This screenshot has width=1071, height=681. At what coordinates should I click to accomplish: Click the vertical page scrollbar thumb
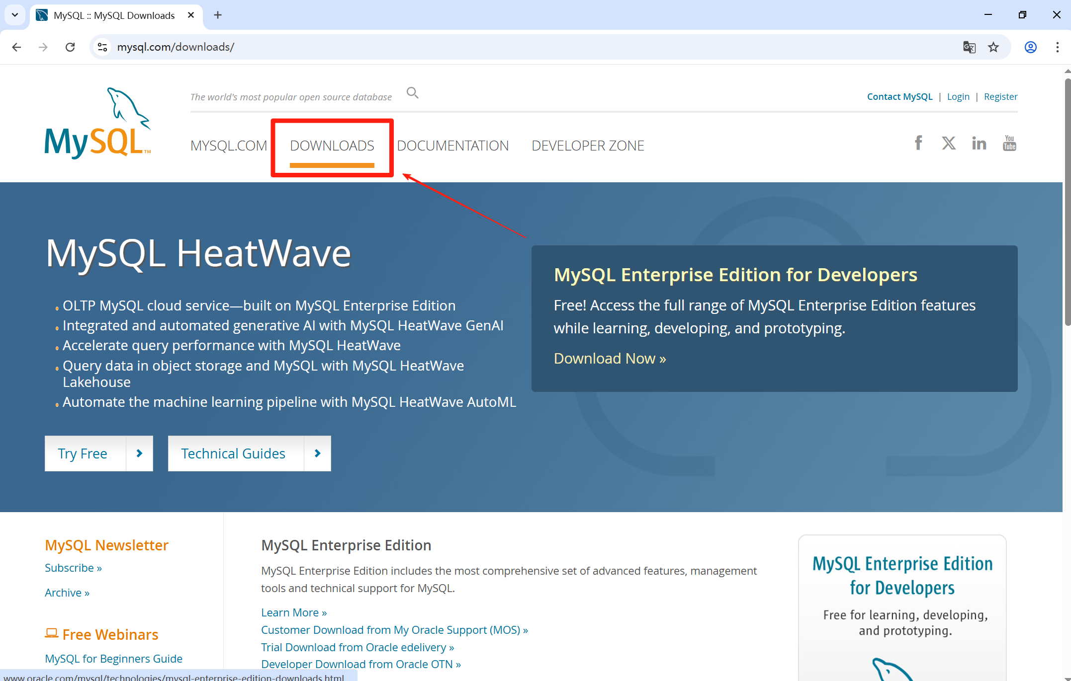point(1067,201)
